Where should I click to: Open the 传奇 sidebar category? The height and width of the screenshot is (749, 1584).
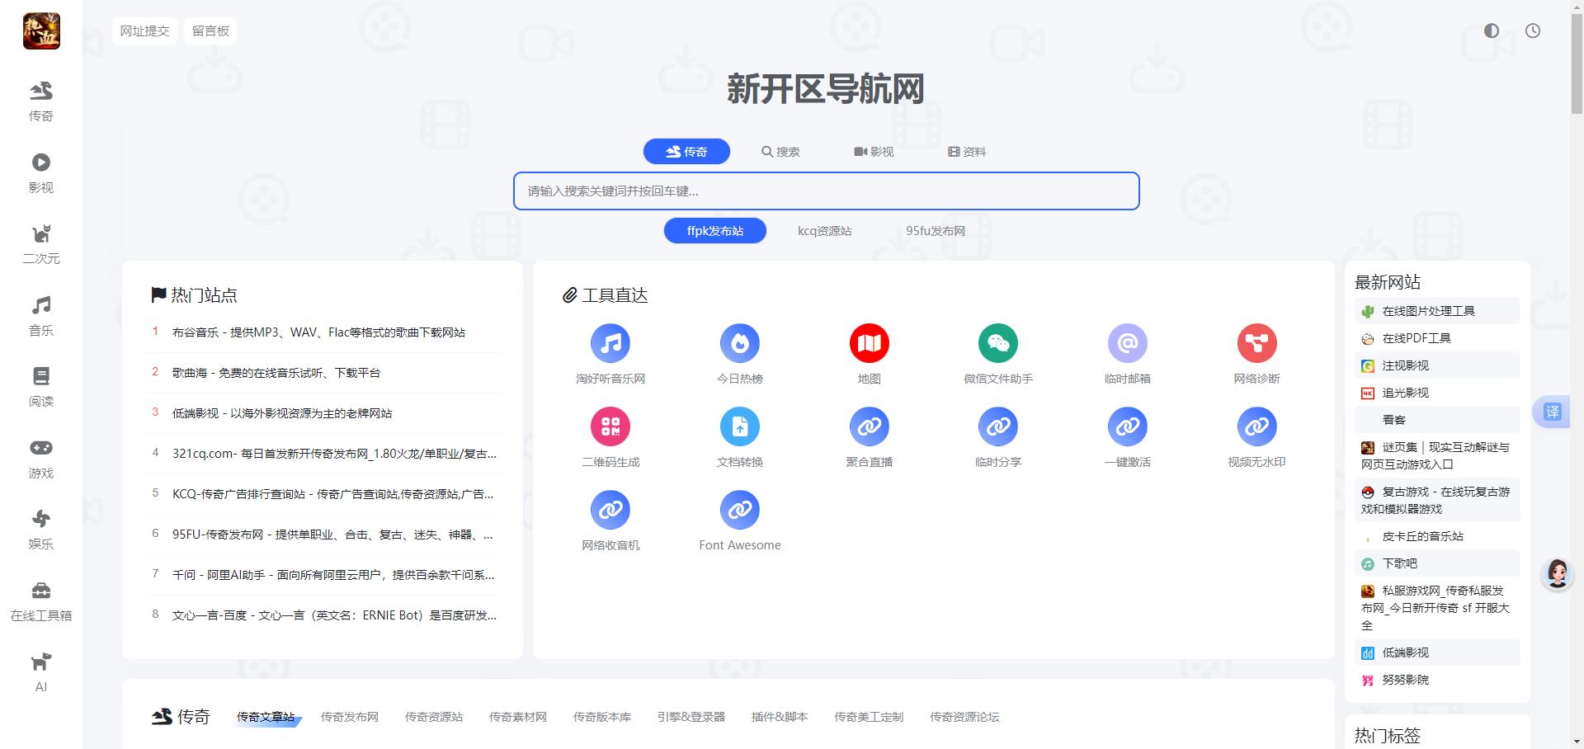pos(41,101)
